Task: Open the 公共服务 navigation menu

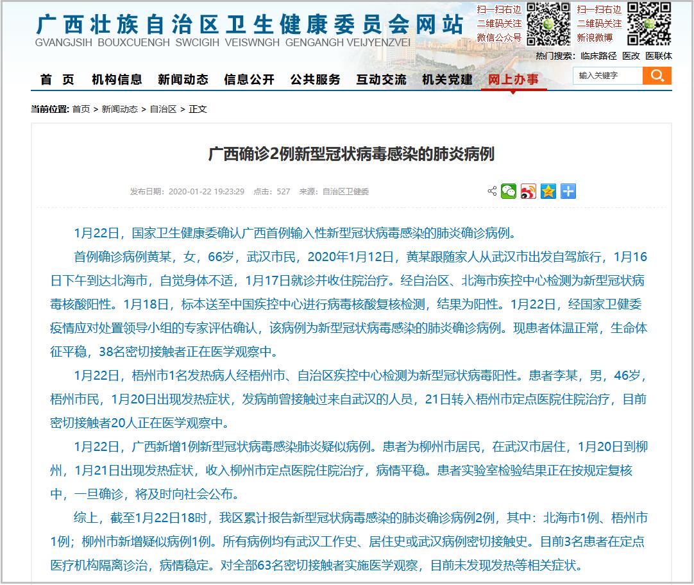Action: pos(315,80)
